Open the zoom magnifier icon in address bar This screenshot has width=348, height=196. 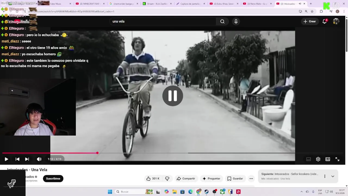(x=306, y=11)
